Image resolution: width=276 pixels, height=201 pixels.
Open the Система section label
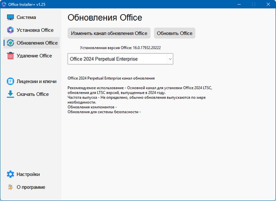26,17
